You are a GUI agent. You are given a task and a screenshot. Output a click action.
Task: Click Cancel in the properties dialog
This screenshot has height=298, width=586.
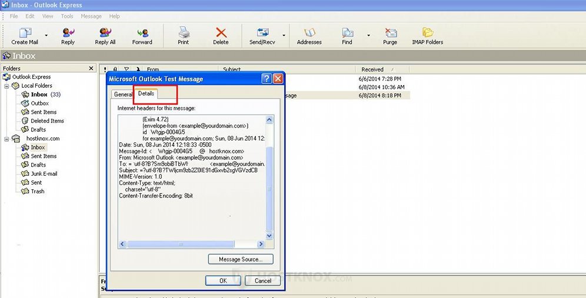click(x=263, y=280)
